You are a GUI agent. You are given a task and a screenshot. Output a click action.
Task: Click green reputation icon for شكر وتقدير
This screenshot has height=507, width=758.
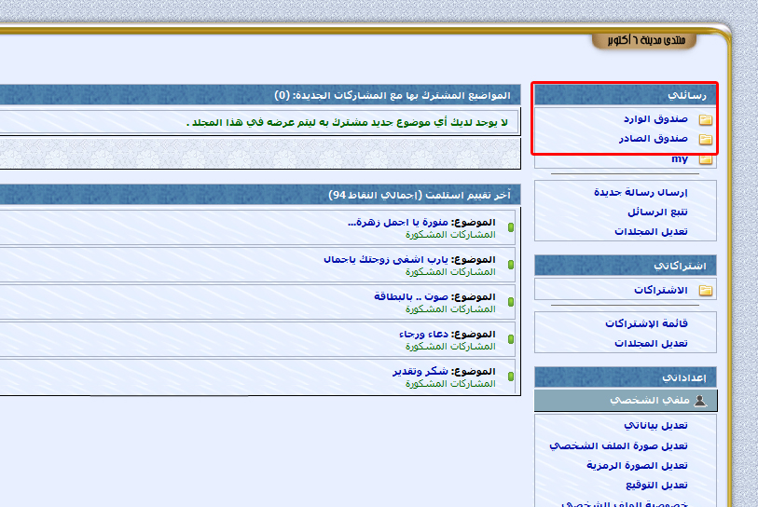click(x=511, y=377)
